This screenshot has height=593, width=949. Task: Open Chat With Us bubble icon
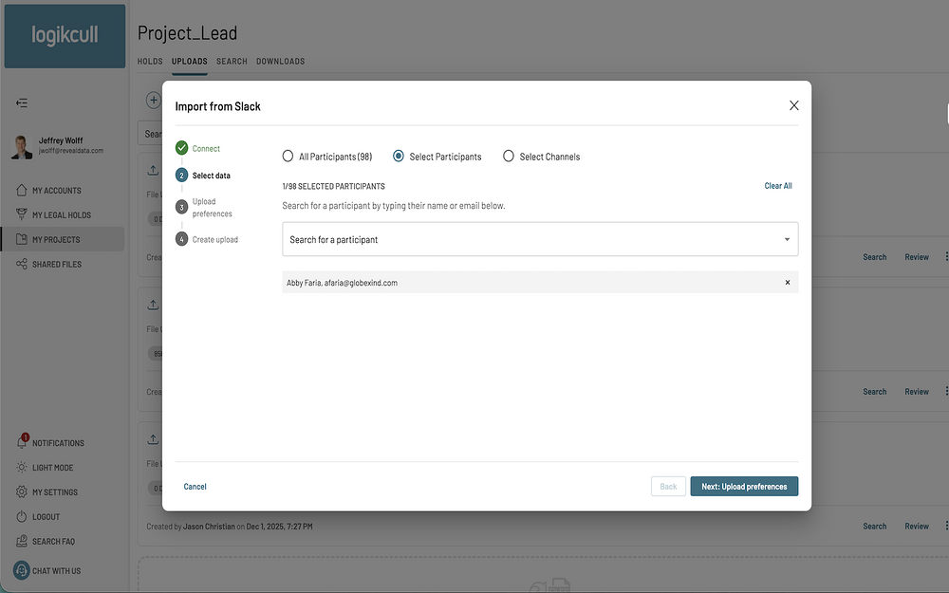point(22,570)
